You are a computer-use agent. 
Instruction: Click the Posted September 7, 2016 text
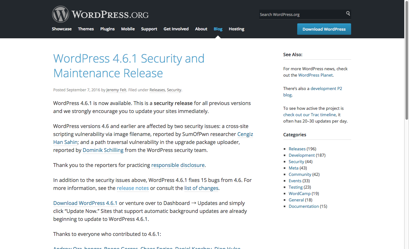click(77, 90)
